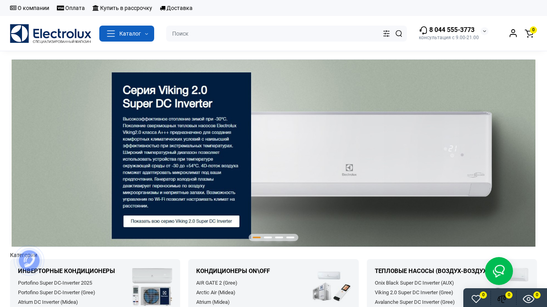Open the user account icon
Screen dimensions: 547x307
(513, 33)
